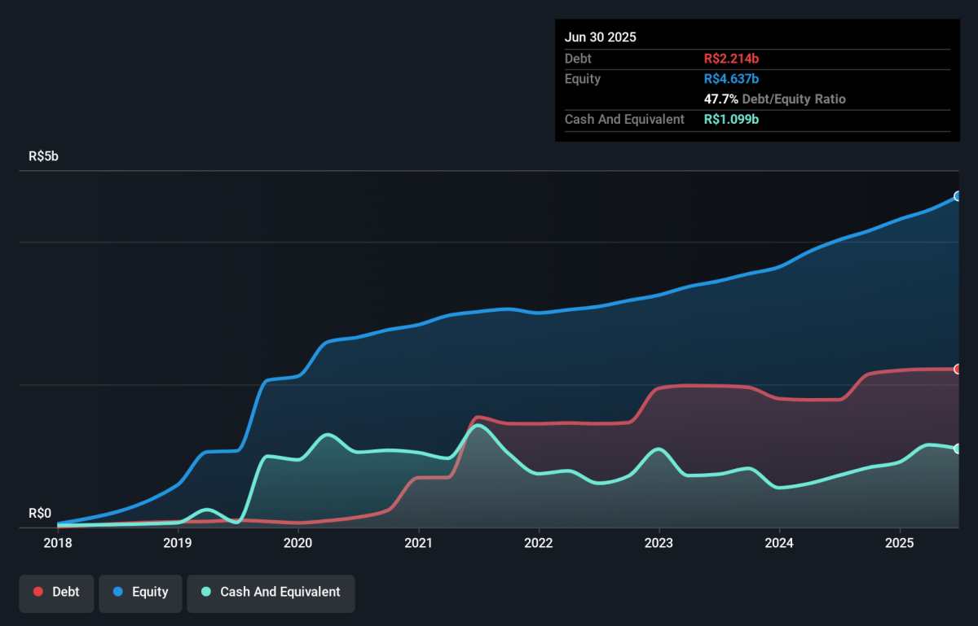Click the R$4.637b Equity value in tooltip
The width and height of the screenshot is (978, 626).
731,79
